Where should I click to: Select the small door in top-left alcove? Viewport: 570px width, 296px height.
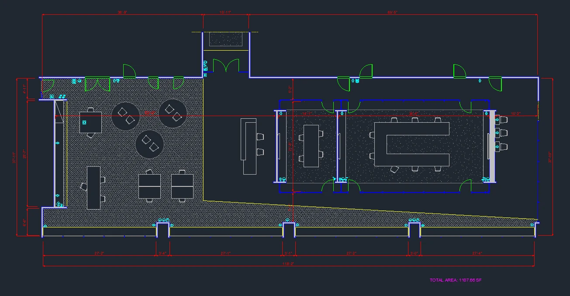[x=47, y=86]
